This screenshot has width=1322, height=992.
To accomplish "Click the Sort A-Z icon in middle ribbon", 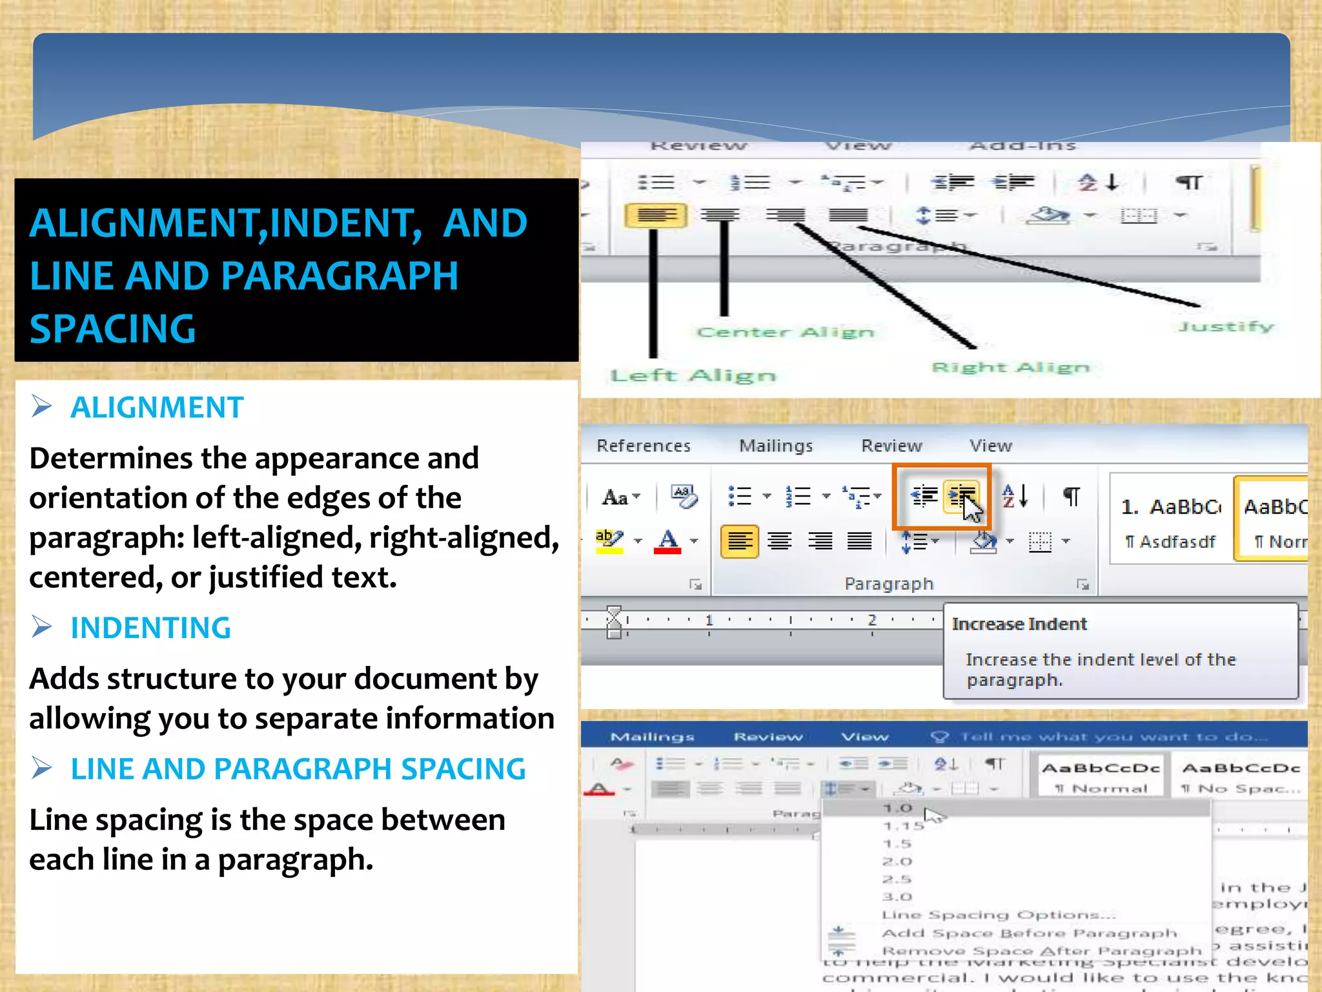I will [x=1015, y=496].
